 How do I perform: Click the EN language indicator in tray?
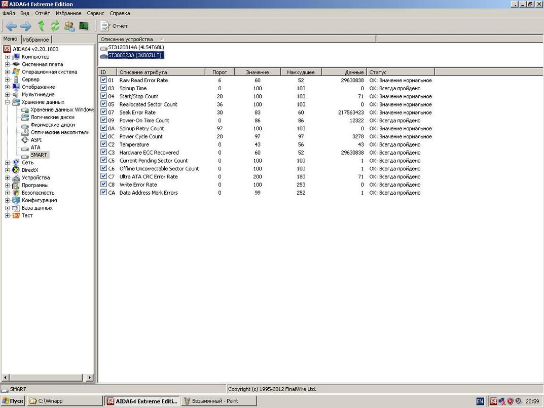click(x=480, y=401)
